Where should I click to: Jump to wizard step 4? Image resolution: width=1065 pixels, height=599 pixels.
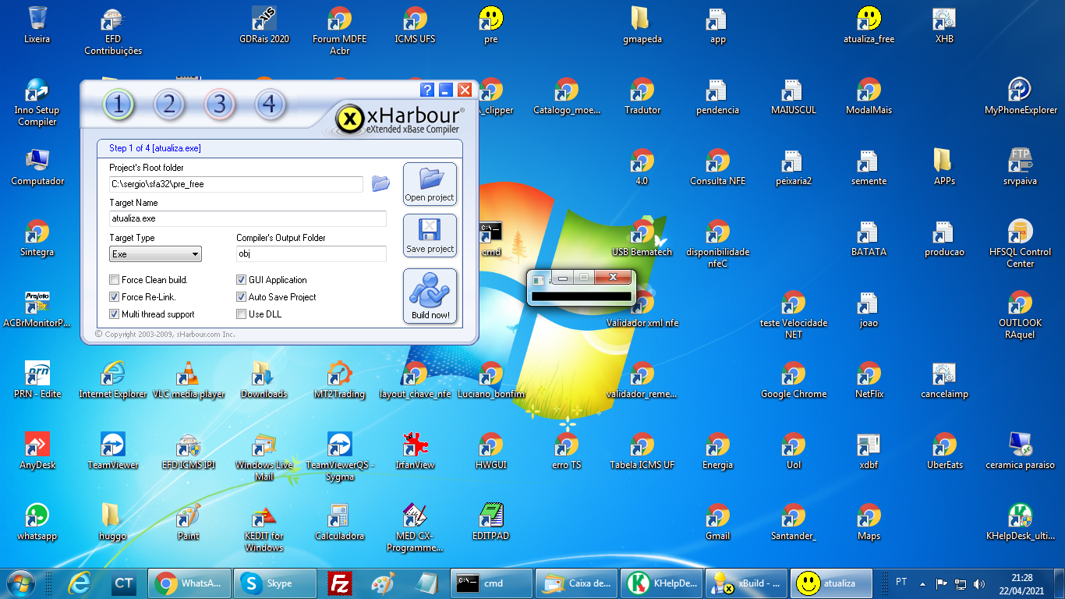[x=269, y=105]
